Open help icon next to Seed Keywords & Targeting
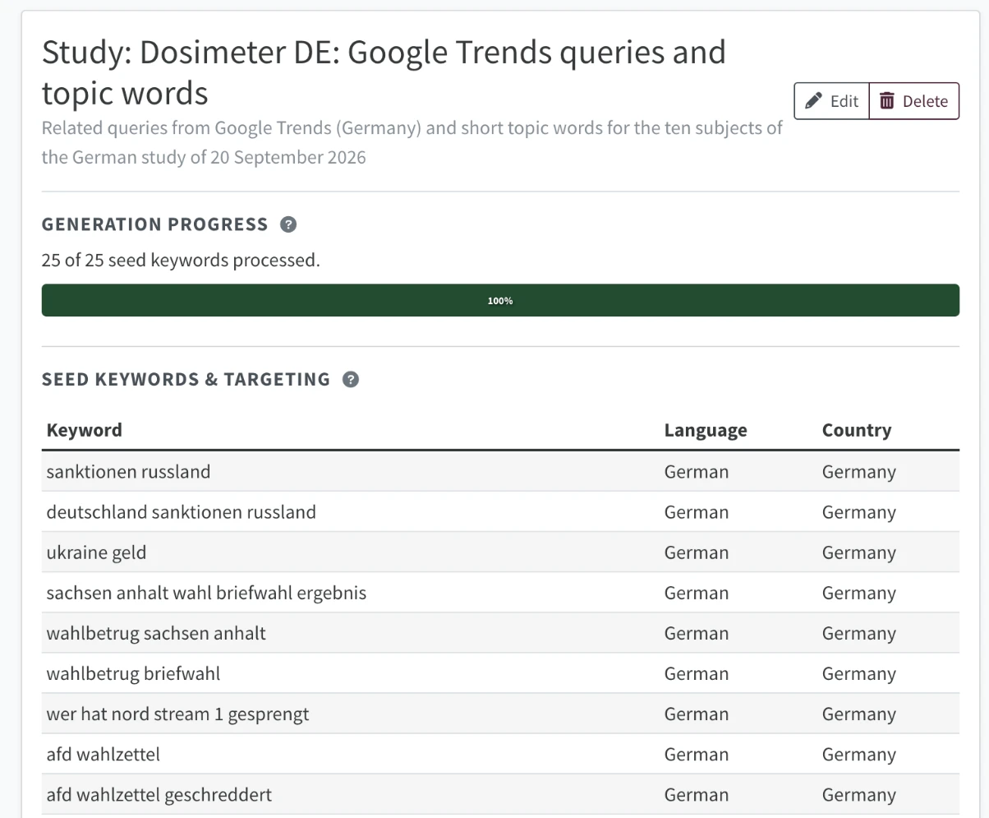The height and width of the screenshot is (818, 989). point(351,380)
